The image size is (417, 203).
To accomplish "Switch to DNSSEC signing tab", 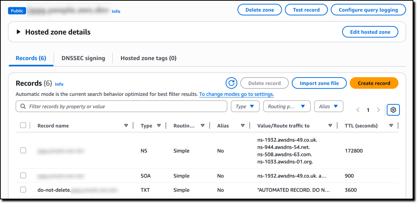I will click(83, 58).
